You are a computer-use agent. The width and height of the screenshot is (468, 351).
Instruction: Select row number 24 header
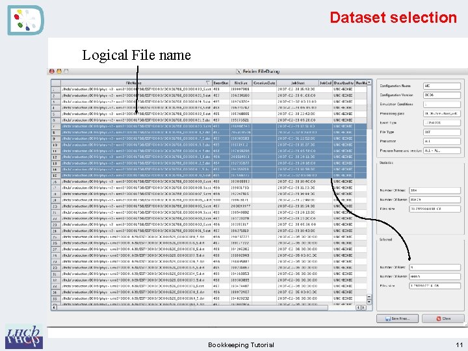pyautogui.click(x=56, y=231)
